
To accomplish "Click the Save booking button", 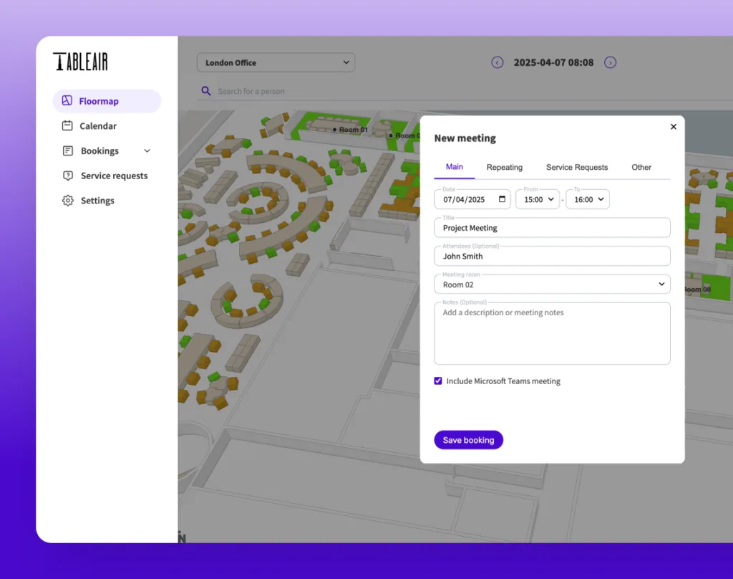I will point(468,439).
